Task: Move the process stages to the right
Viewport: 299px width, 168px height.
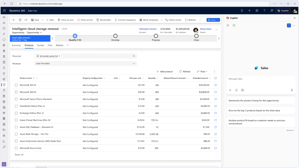Action: (219, 38)
